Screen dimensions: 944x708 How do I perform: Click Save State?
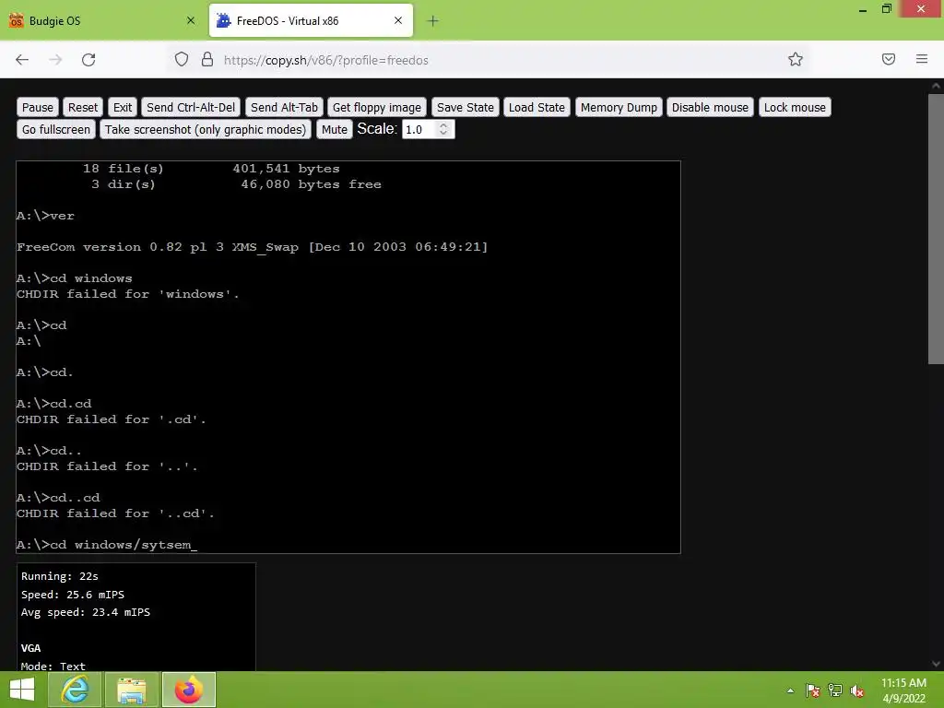pyautogui.click(x=466, y=107)
